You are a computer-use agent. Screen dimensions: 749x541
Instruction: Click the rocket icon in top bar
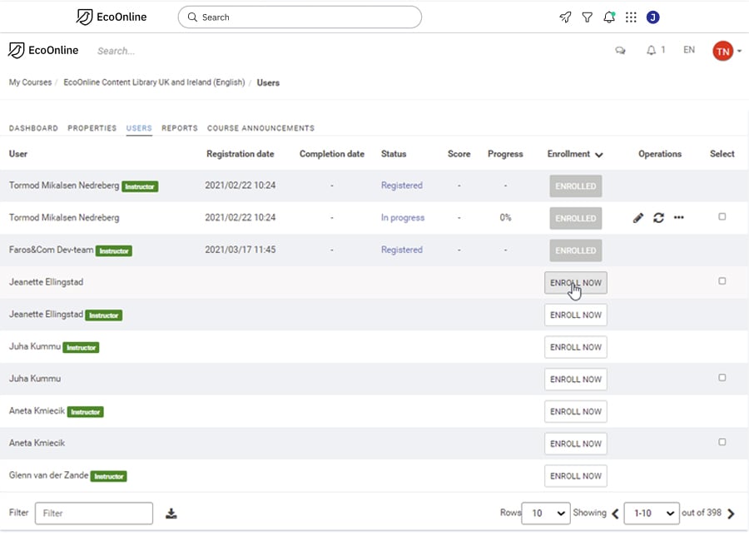(565, 17)
